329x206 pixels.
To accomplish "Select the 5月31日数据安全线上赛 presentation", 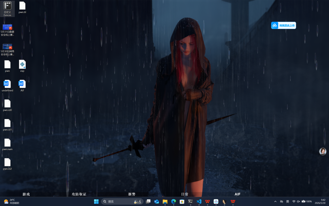I will tap(7, 30).
